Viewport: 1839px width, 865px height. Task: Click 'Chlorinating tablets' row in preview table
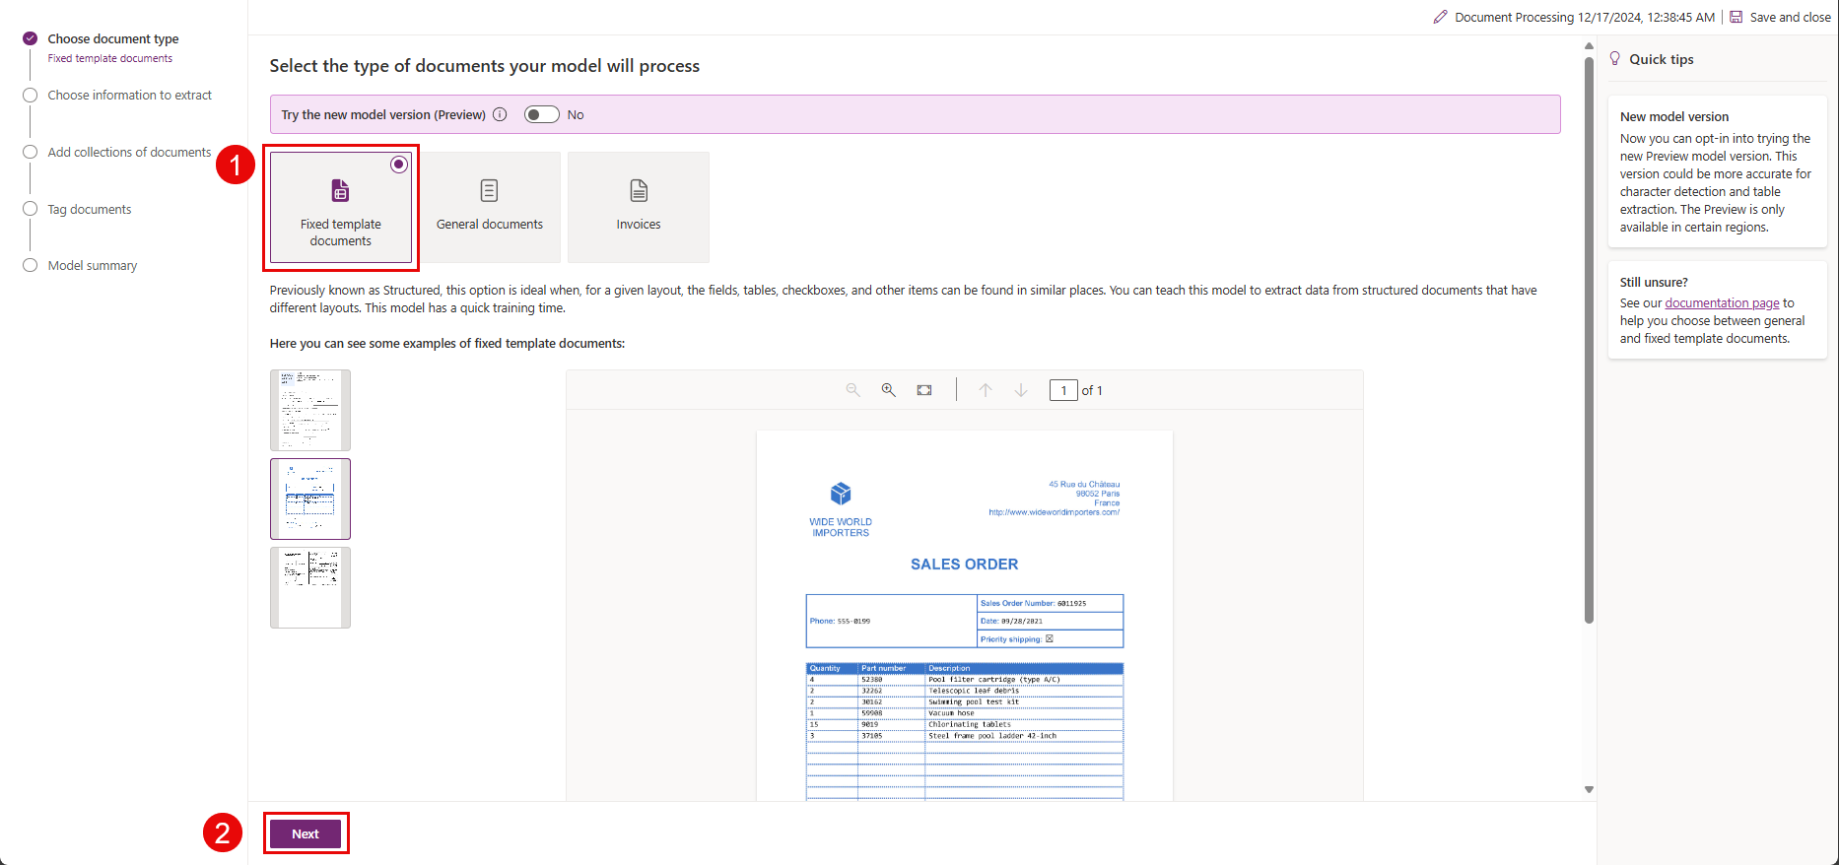965,724
